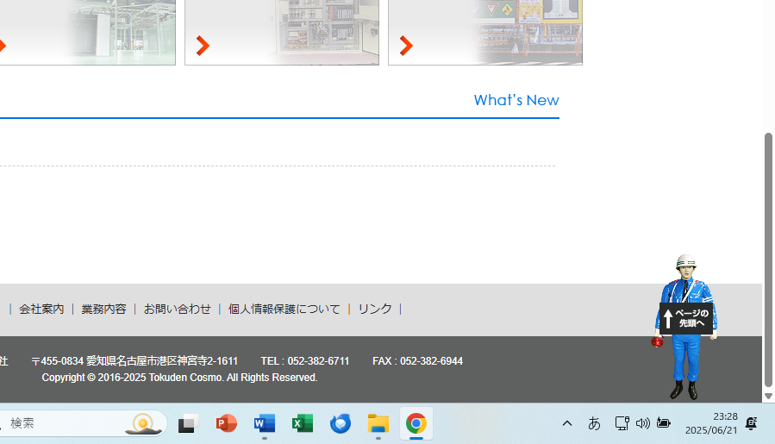The height and width of the screenshot is (444, 775).
Task: Open Thunderbird mail in taskbar
Action: (341, 423)
